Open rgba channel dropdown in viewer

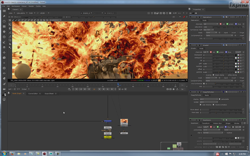click(12, 13)
